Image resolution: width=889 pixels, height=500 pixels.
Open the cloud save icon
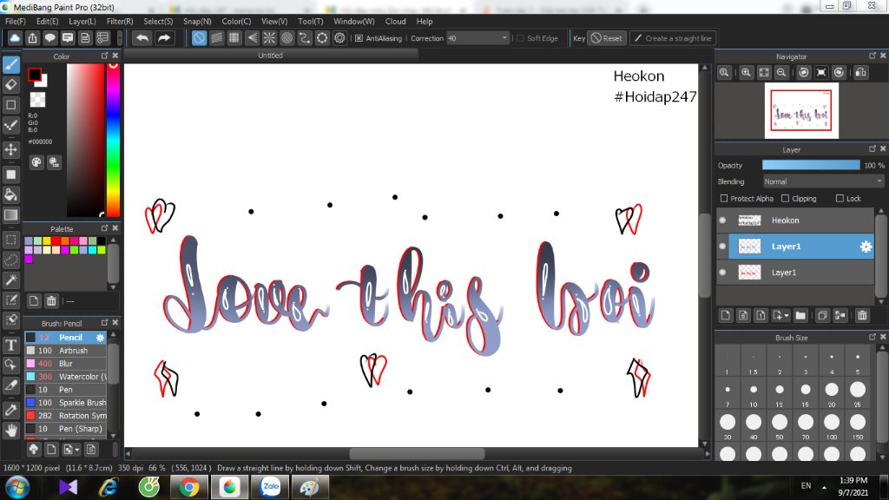click(15, 38)
